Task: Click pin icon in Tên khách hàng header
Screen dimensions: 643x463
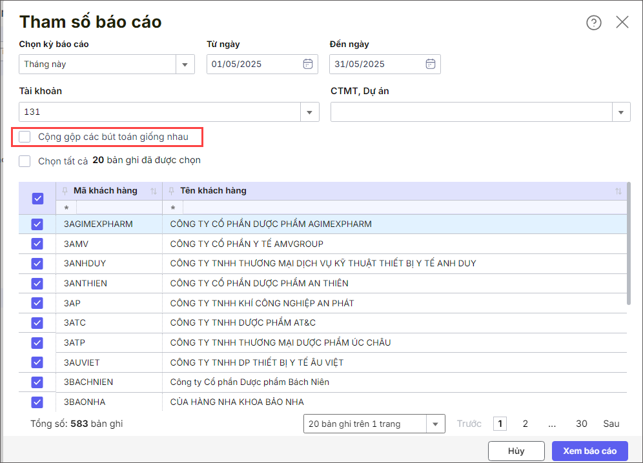Action: coord(171,191)
